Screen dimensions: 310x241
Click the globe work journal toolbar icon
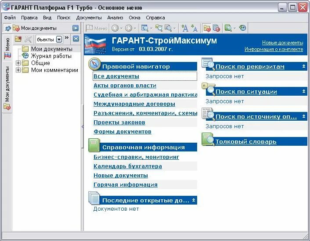tap(242, 28)
